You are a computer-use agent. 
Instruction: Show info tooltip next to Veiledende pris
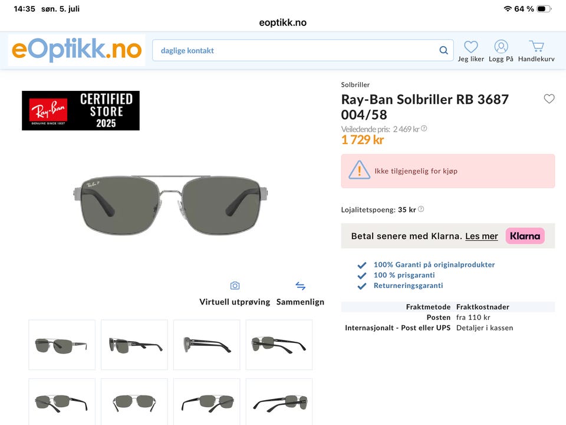point(424,128)
